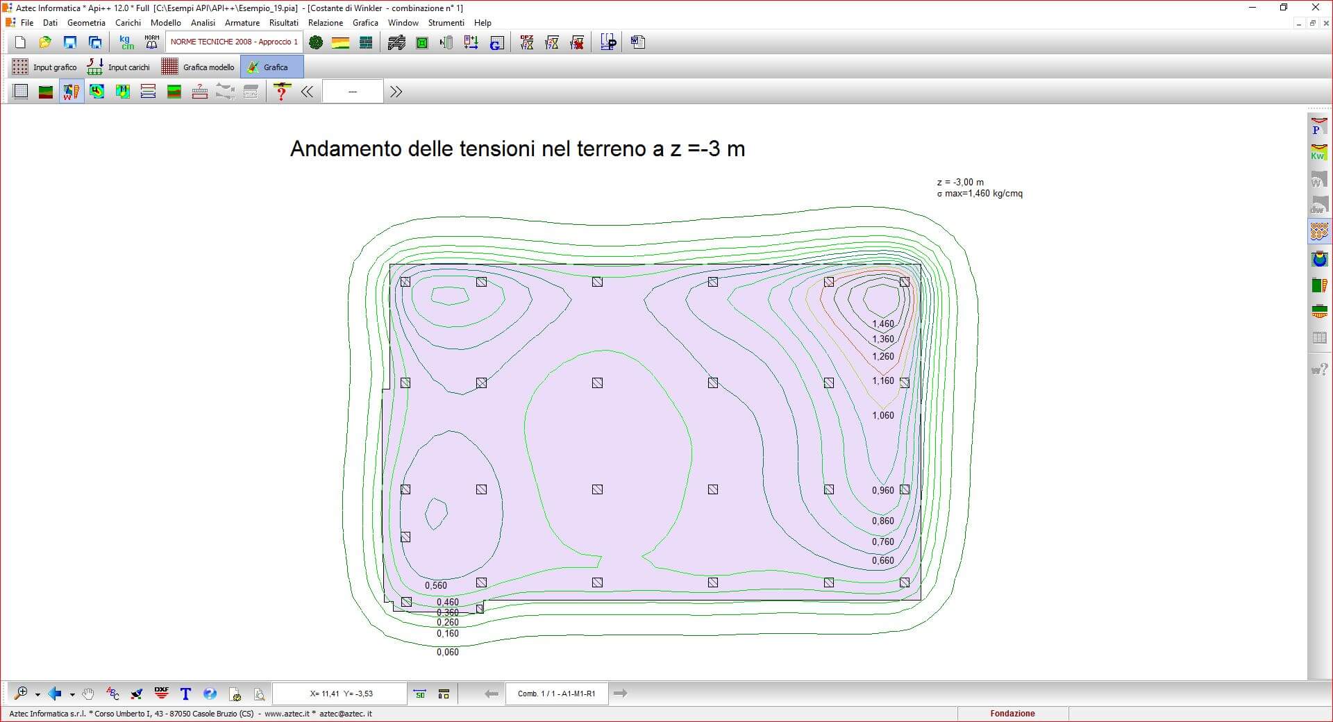Open the Kw Winkler constant view
The width and height of the screenshot is (1333, 722).
click(1318, 153)
